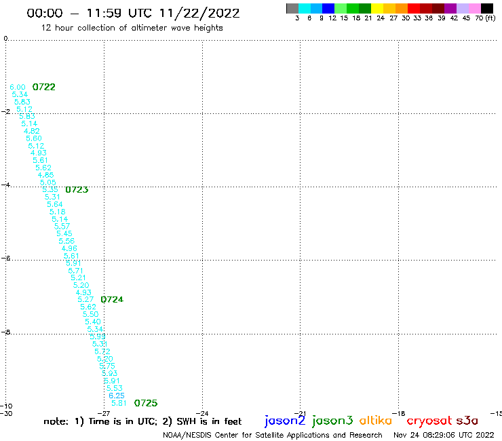The image size is (502, 441).
Task: Click the cyan swatch in the color scale
Action: click(305, 8)
